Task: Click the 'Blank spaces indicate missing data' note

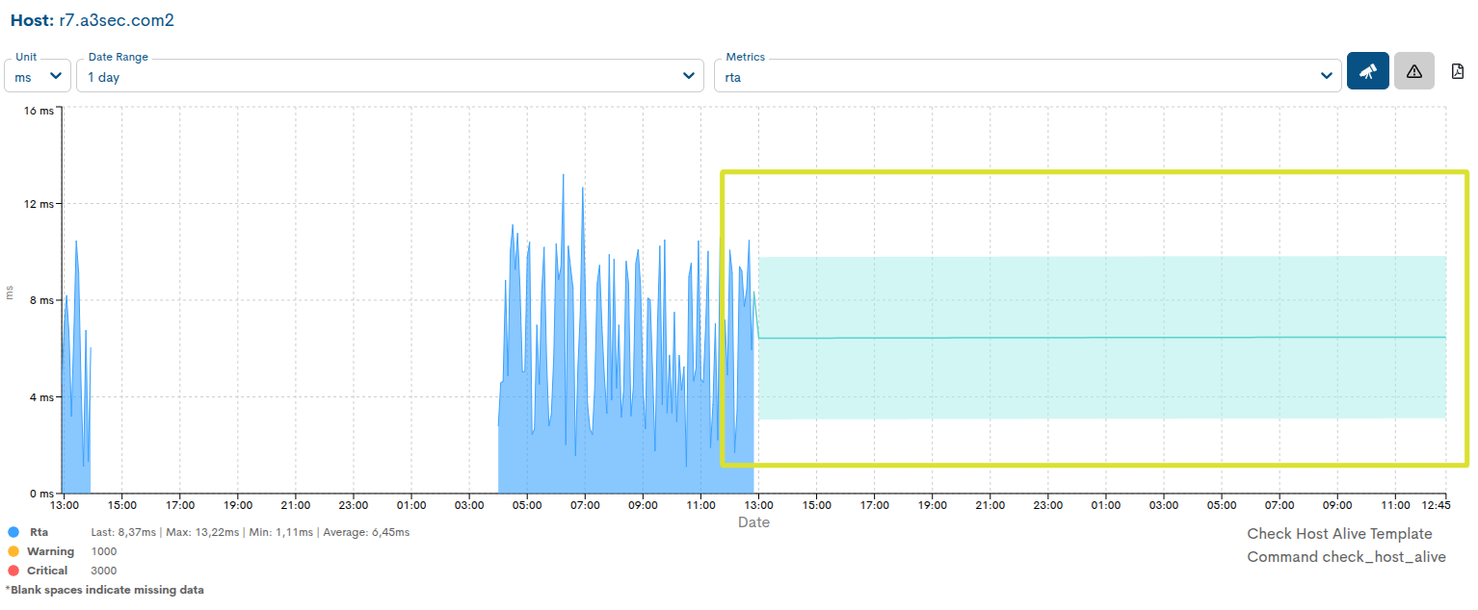Action: pyautogui.click(x=104, y=590)
